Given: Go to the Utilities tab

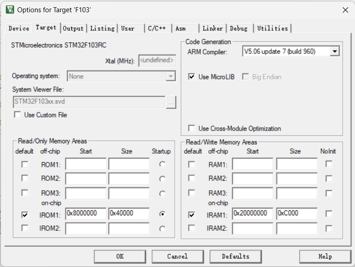Looking at the screenshot, I should (x=272, y=29).
